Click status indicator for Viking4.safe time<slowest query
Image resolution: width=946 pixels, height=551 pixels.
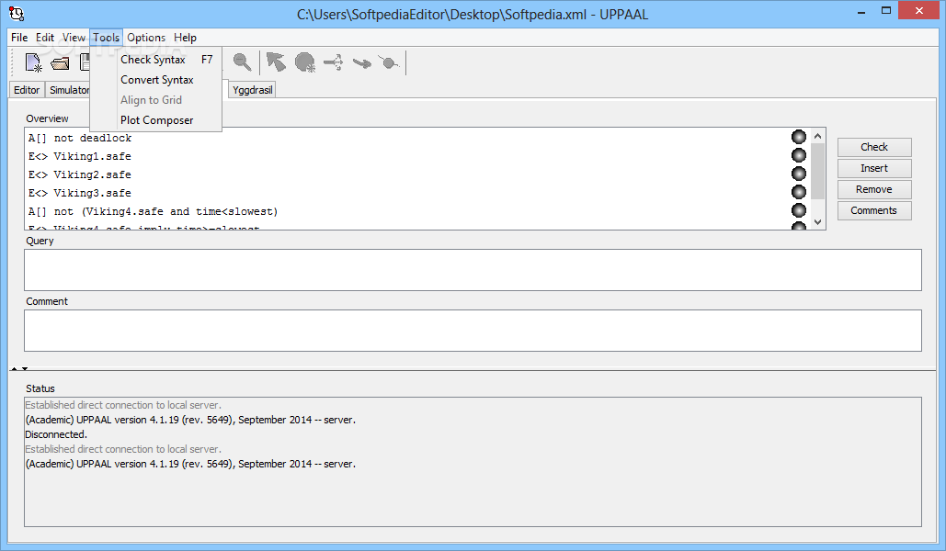coord(799,210)
